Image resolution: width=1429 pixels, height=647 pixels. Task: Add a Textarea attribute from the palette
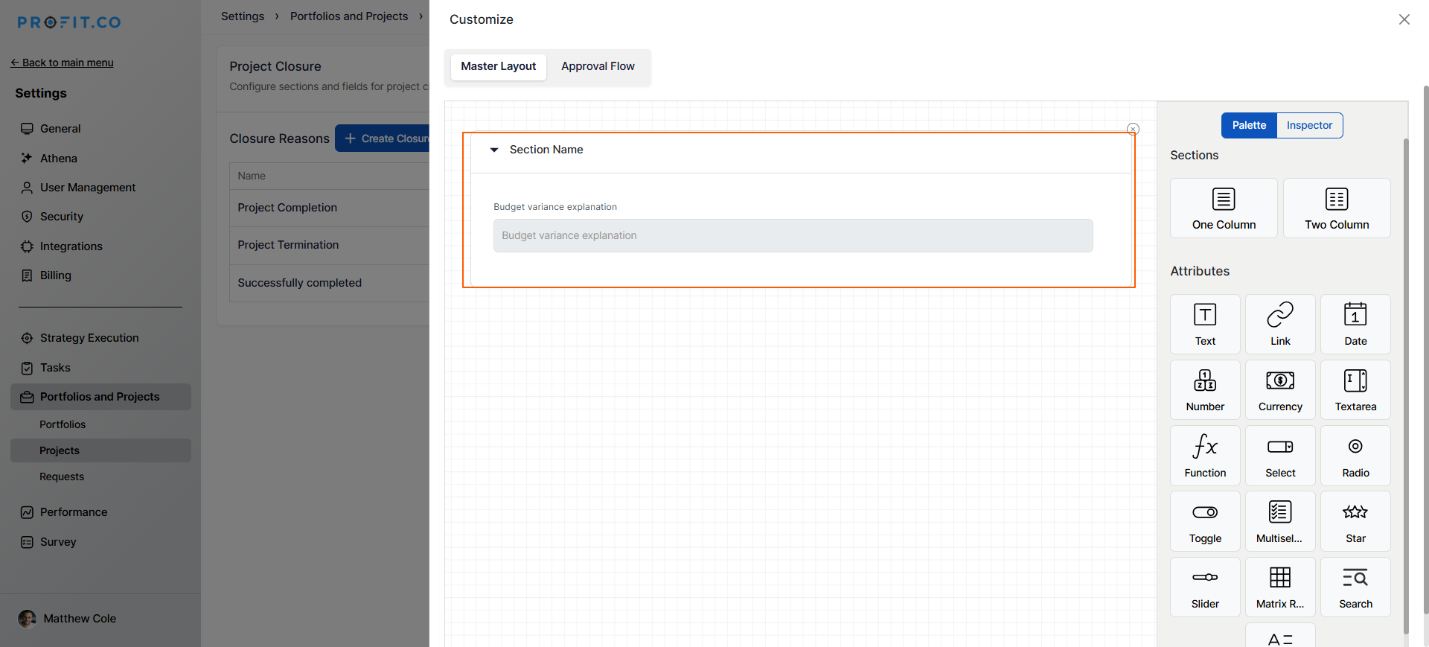1355,389
